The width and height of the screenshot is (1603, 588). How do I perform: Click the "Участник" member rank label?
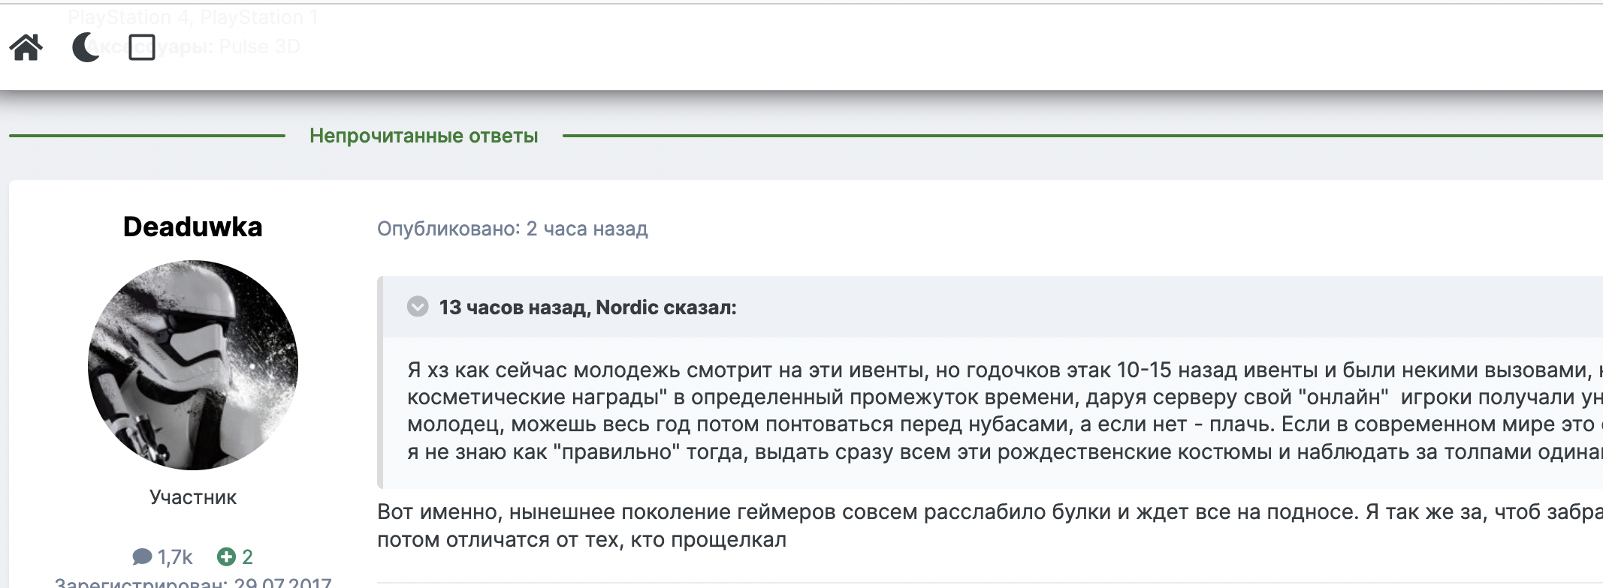tap(193, 497)
